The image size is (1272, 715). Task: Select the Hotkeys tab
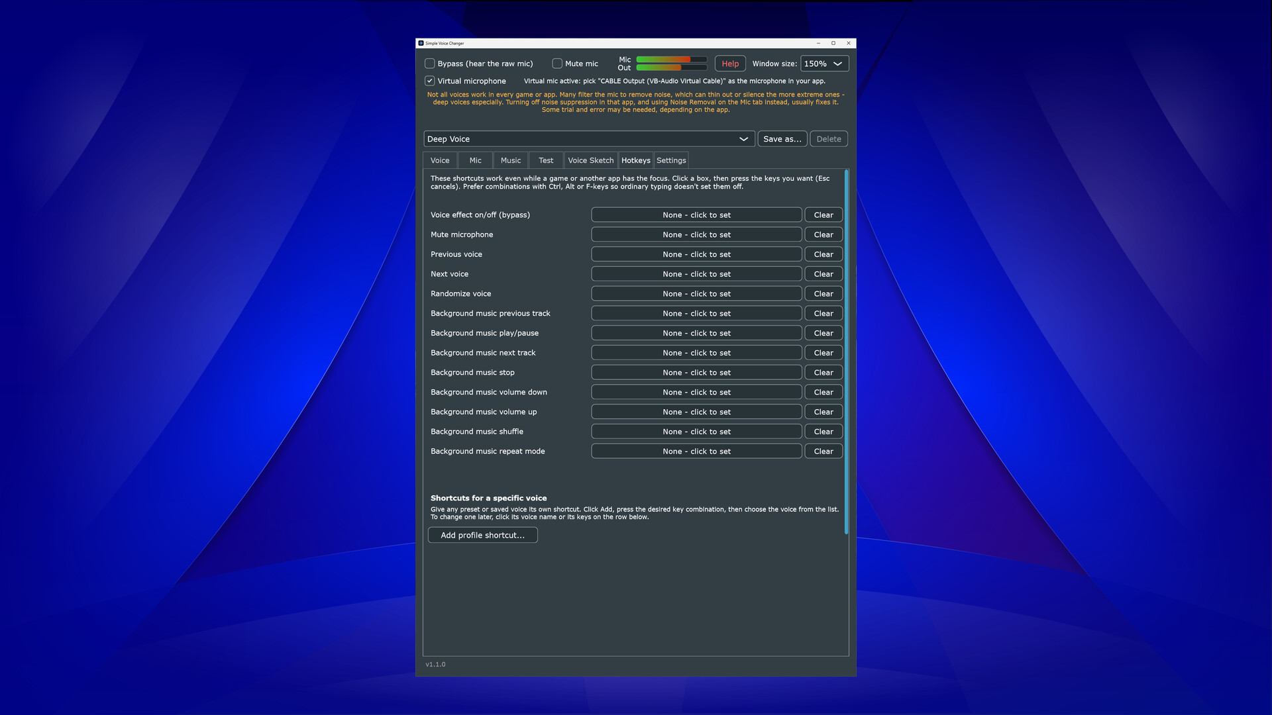[635, 160]
